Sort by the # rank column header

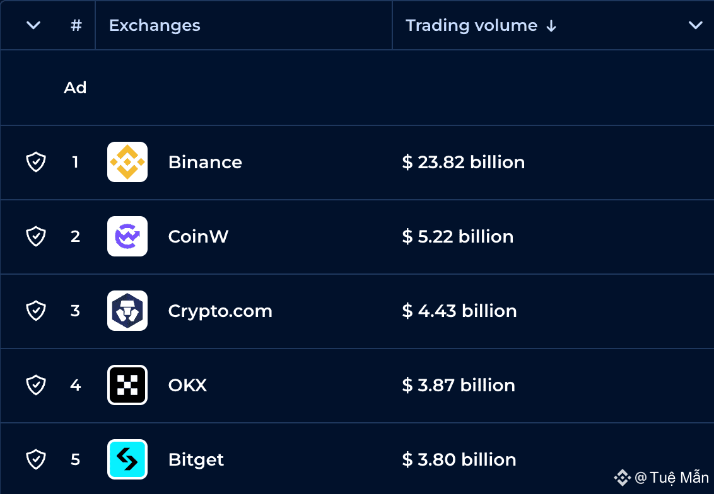coord(76,25)
